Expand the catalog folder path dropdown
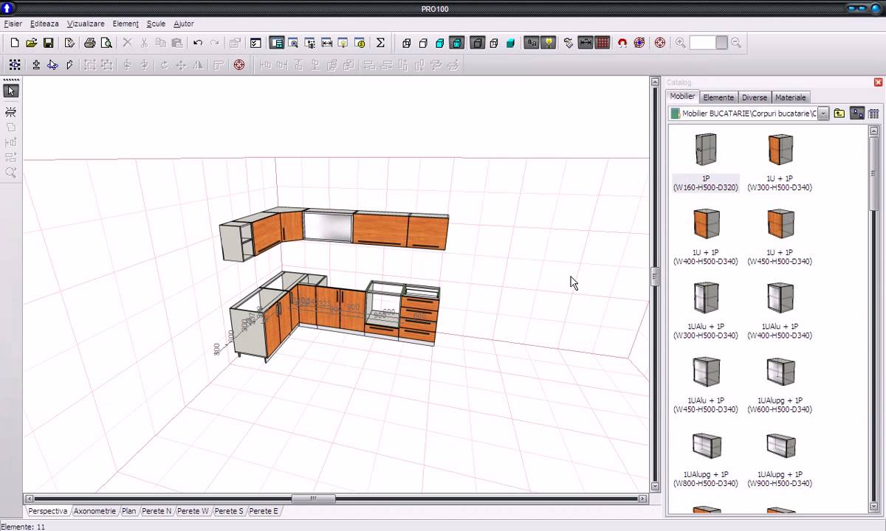 tap(823, 114)
